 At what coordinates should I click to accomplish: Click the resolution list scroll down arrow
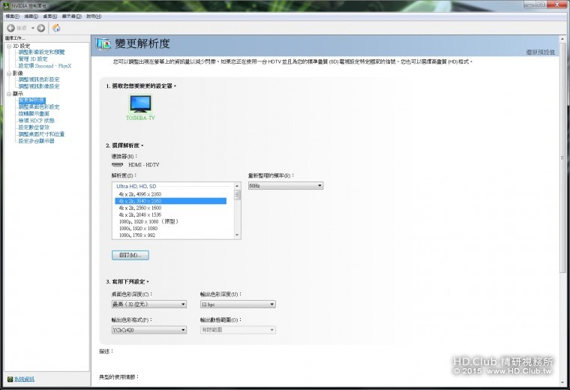coord(238,235)
